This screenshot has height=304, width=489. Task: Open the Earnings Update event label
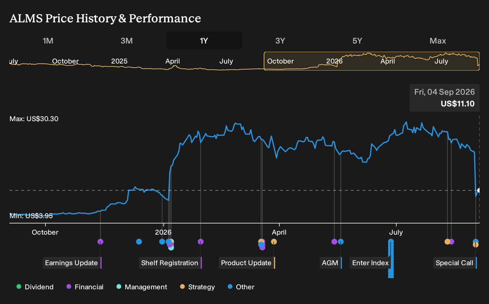[x=72, y=263]
